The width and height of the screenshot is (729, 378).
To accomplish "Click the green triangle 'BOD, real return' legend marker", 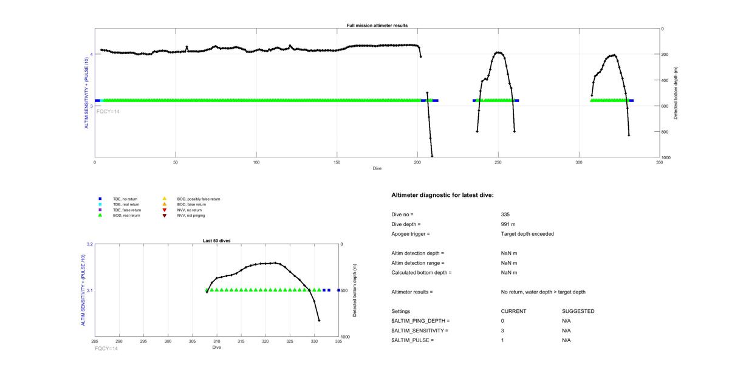I will click(100, 215).
